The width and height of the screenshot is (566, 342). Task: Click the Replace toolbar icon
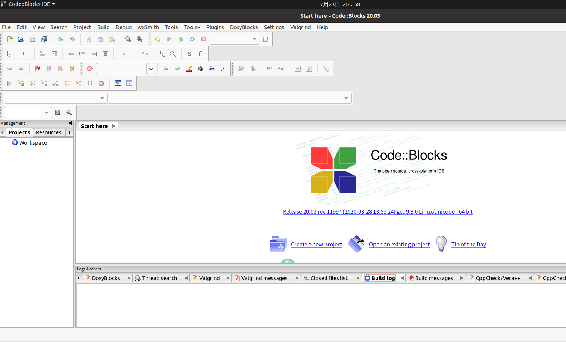(140, 39)
